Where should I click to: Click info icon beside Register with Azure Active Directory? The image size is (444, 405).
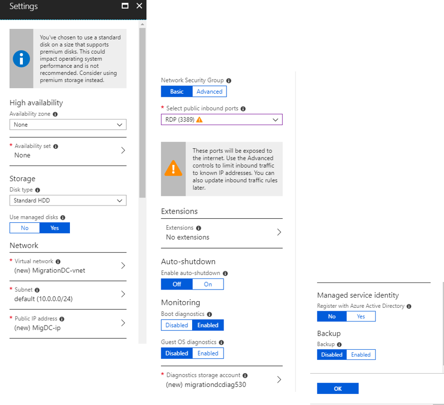coord(409,306)
